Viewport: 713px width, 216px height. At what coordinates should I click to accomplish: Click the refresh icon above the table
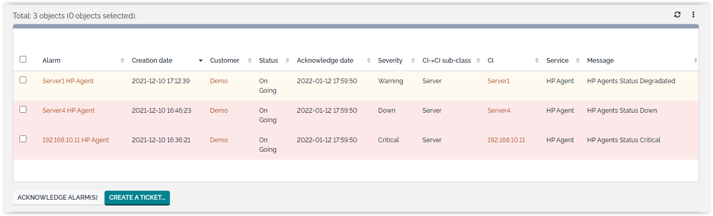677,15
